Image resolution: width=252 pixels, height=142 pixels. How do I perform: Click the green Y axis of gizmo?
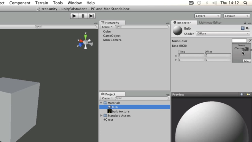pyautogui.click(x=85, y=37)
